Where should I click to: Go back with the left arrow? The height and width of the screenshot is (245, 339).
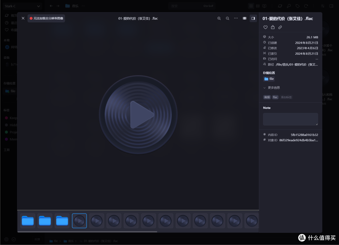[x=51, y=6]
